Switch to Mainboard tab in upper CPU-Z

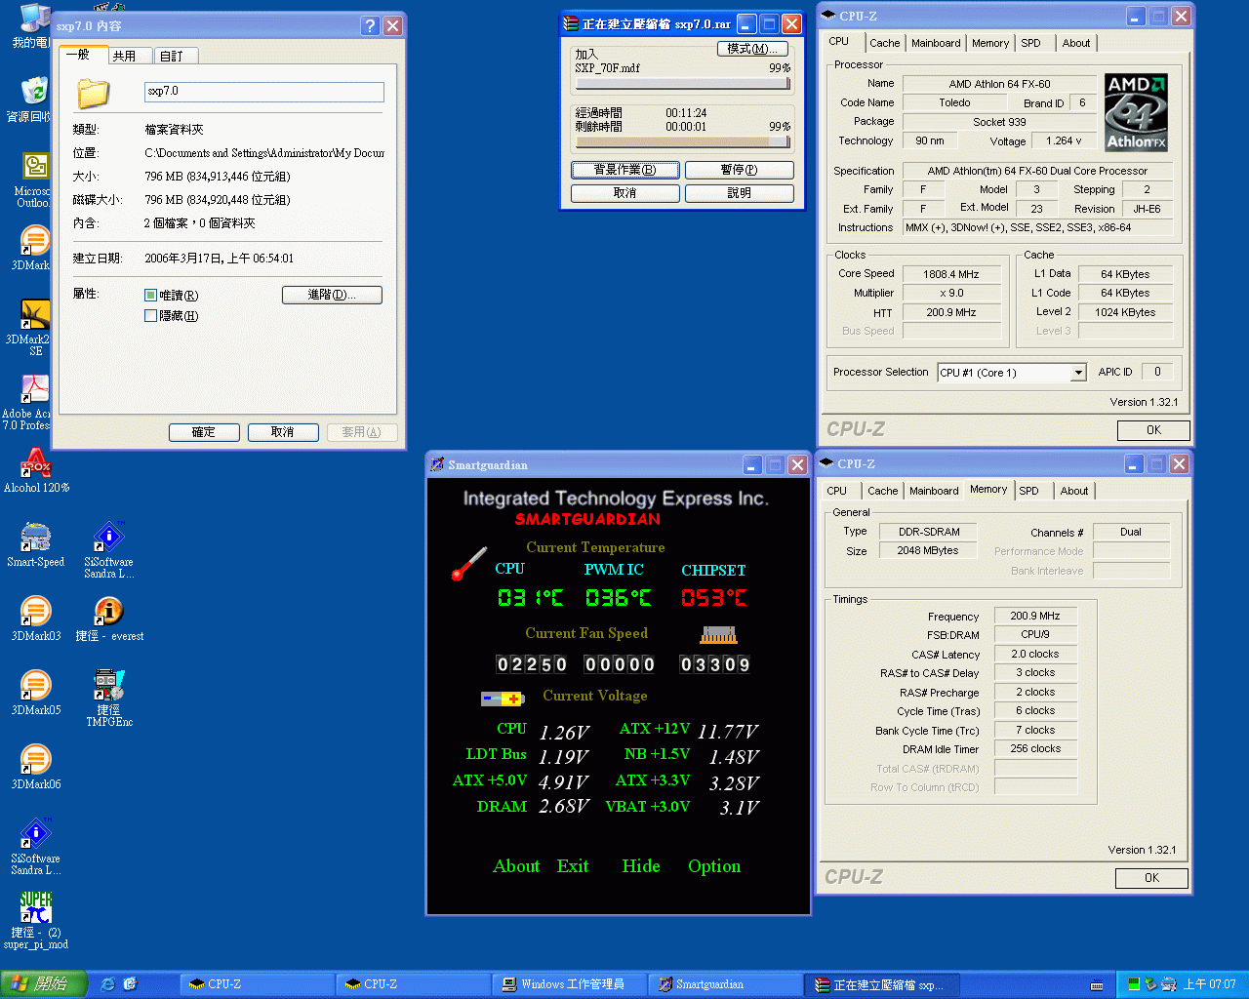point(936,43)
